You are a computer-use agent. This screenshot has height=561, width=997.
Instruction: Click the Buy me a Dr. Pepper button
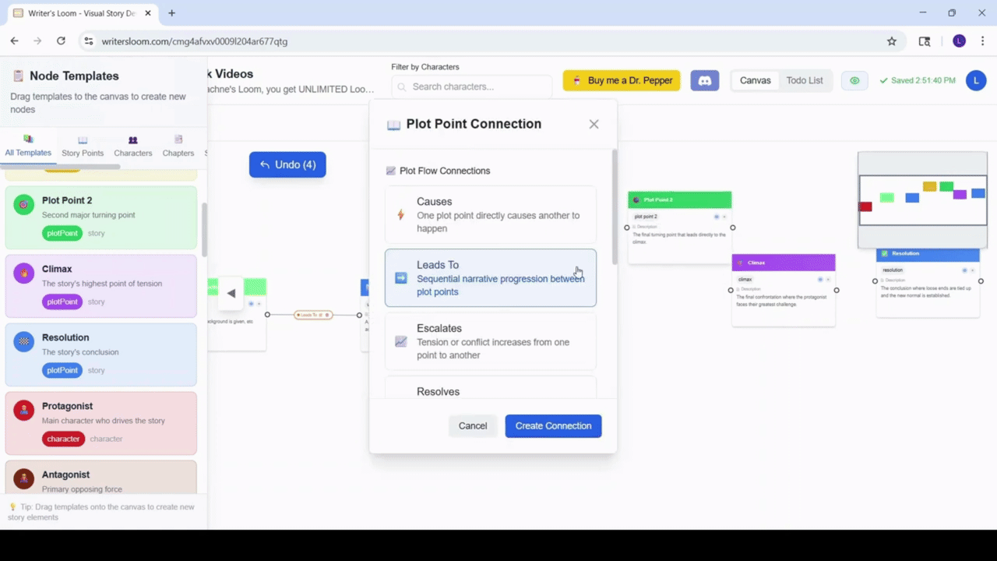[622, 80]
